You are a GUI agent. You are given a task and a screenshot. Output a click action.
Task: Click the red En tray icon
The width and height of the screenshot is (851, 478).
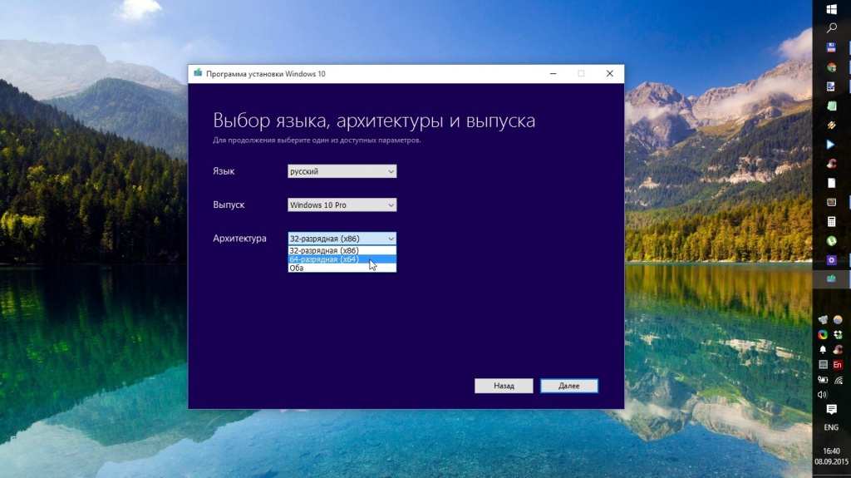coord(838,364)
